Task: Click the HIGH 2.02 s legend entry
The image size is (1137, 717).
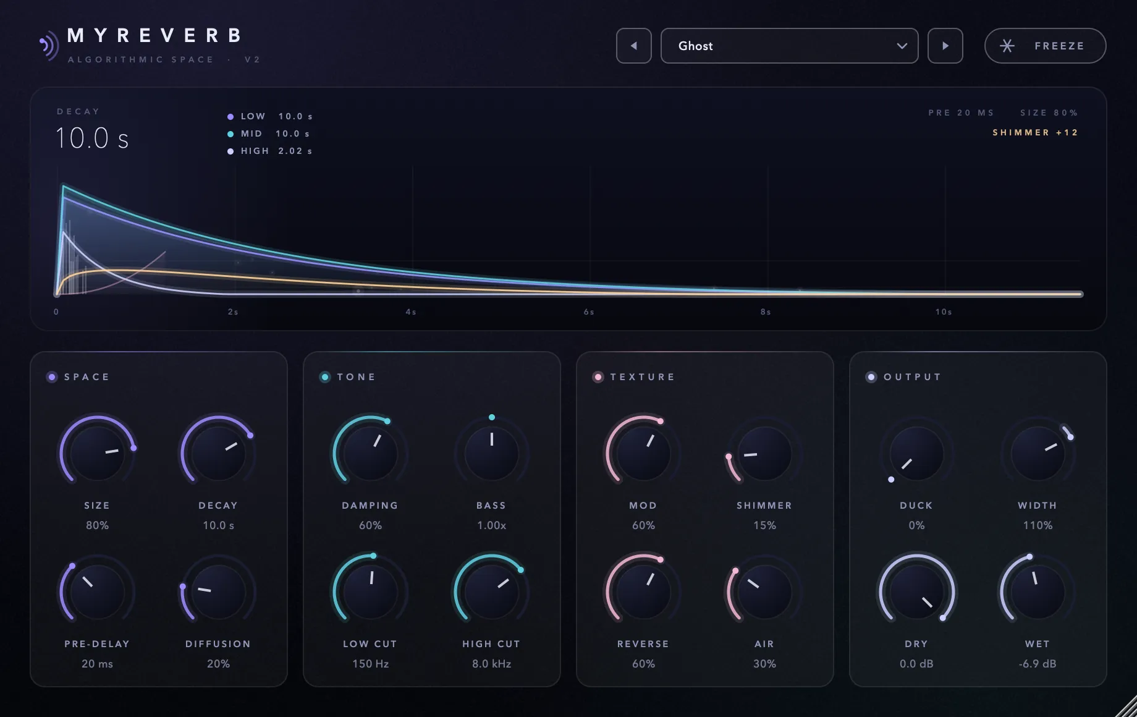Action: [x=270, y=151]
